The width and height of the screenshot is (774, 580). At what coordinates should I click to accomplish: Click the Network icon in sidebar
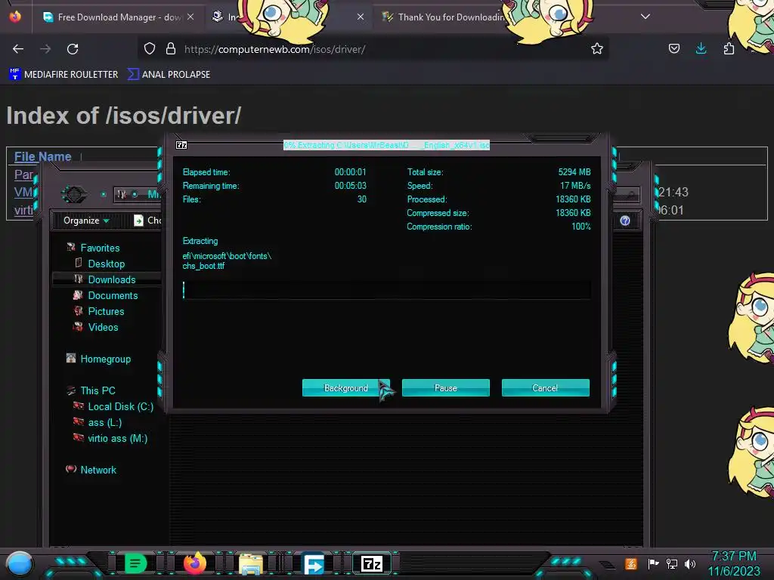[x=71, y=469]
